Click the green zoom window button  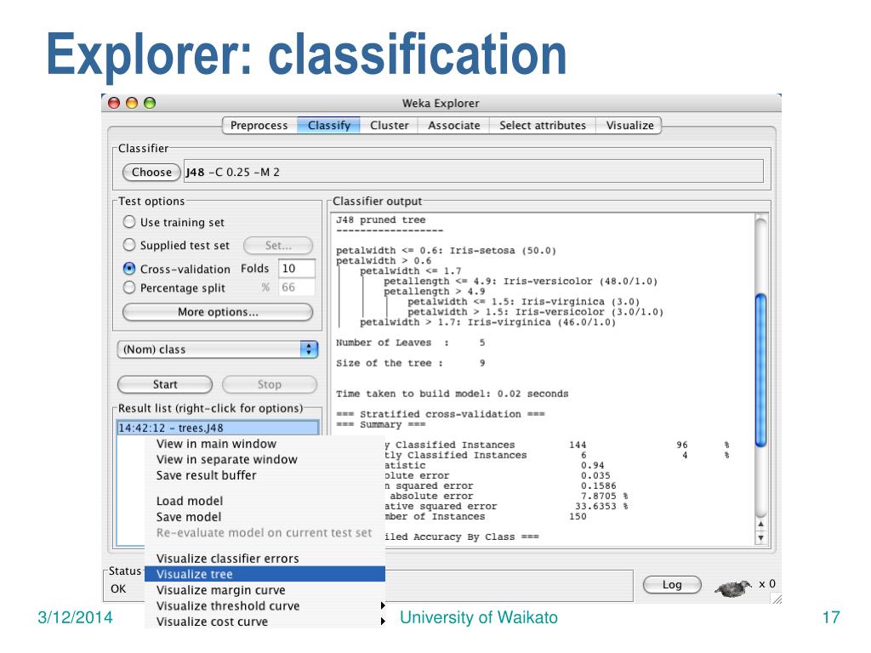tap(150, 103)
